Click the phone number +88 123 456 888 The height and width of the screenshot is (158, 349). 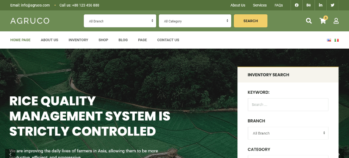(x=86, y=5)
